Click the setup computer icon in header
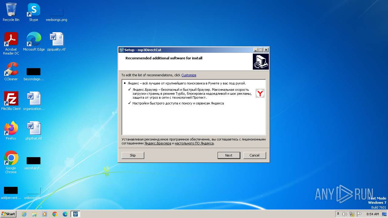Viewport: 388px width, 218px height. (261, 62)
